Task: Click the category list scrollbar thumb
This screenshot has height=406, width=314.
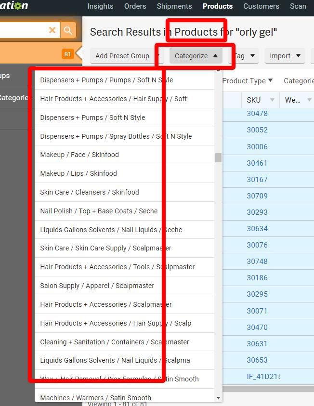Action: pyautogui.click(x=219, y=157)
